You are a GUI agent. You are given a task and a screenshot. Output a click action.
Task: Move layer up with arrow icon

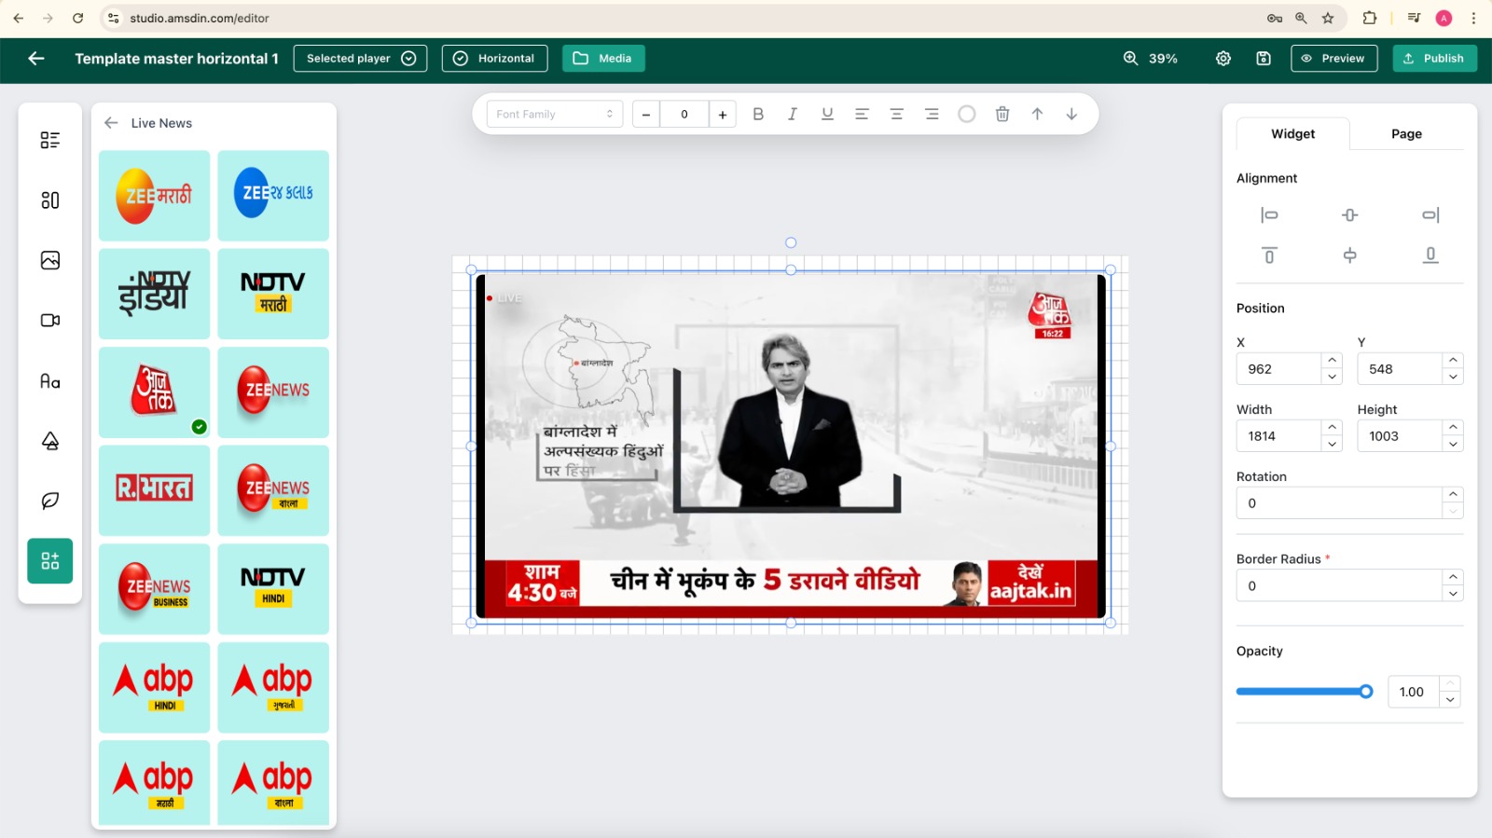click(1037, 114)
